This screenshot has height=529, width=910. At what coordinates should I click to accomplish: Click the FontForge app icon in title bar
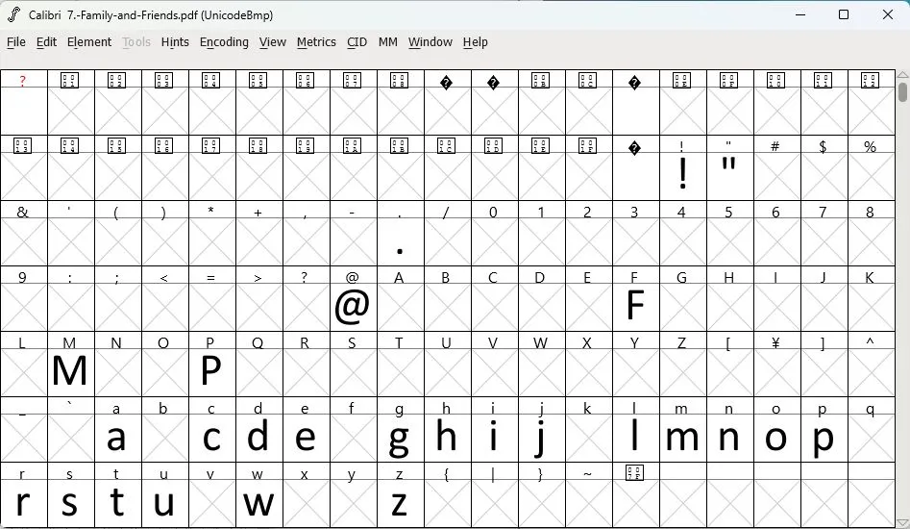click(x=13, y=14)
